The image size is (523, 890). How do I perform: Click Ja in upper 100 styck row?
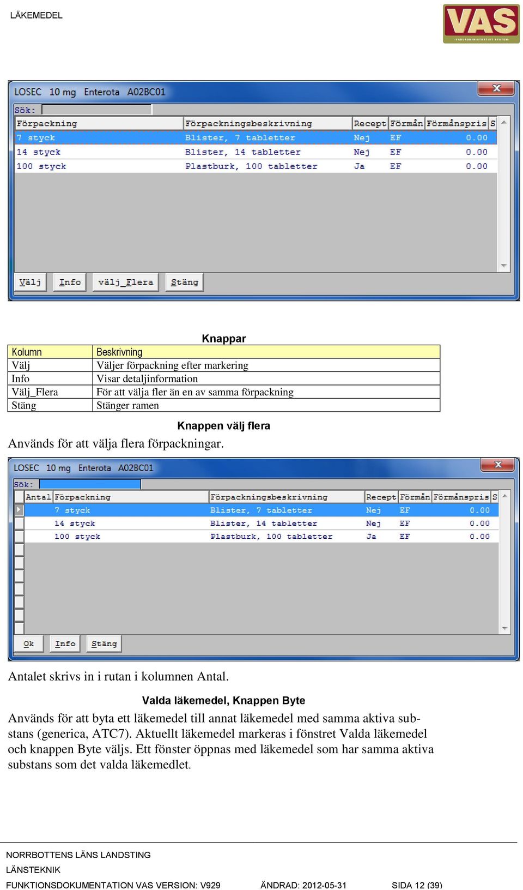click(x=360, y=166)
